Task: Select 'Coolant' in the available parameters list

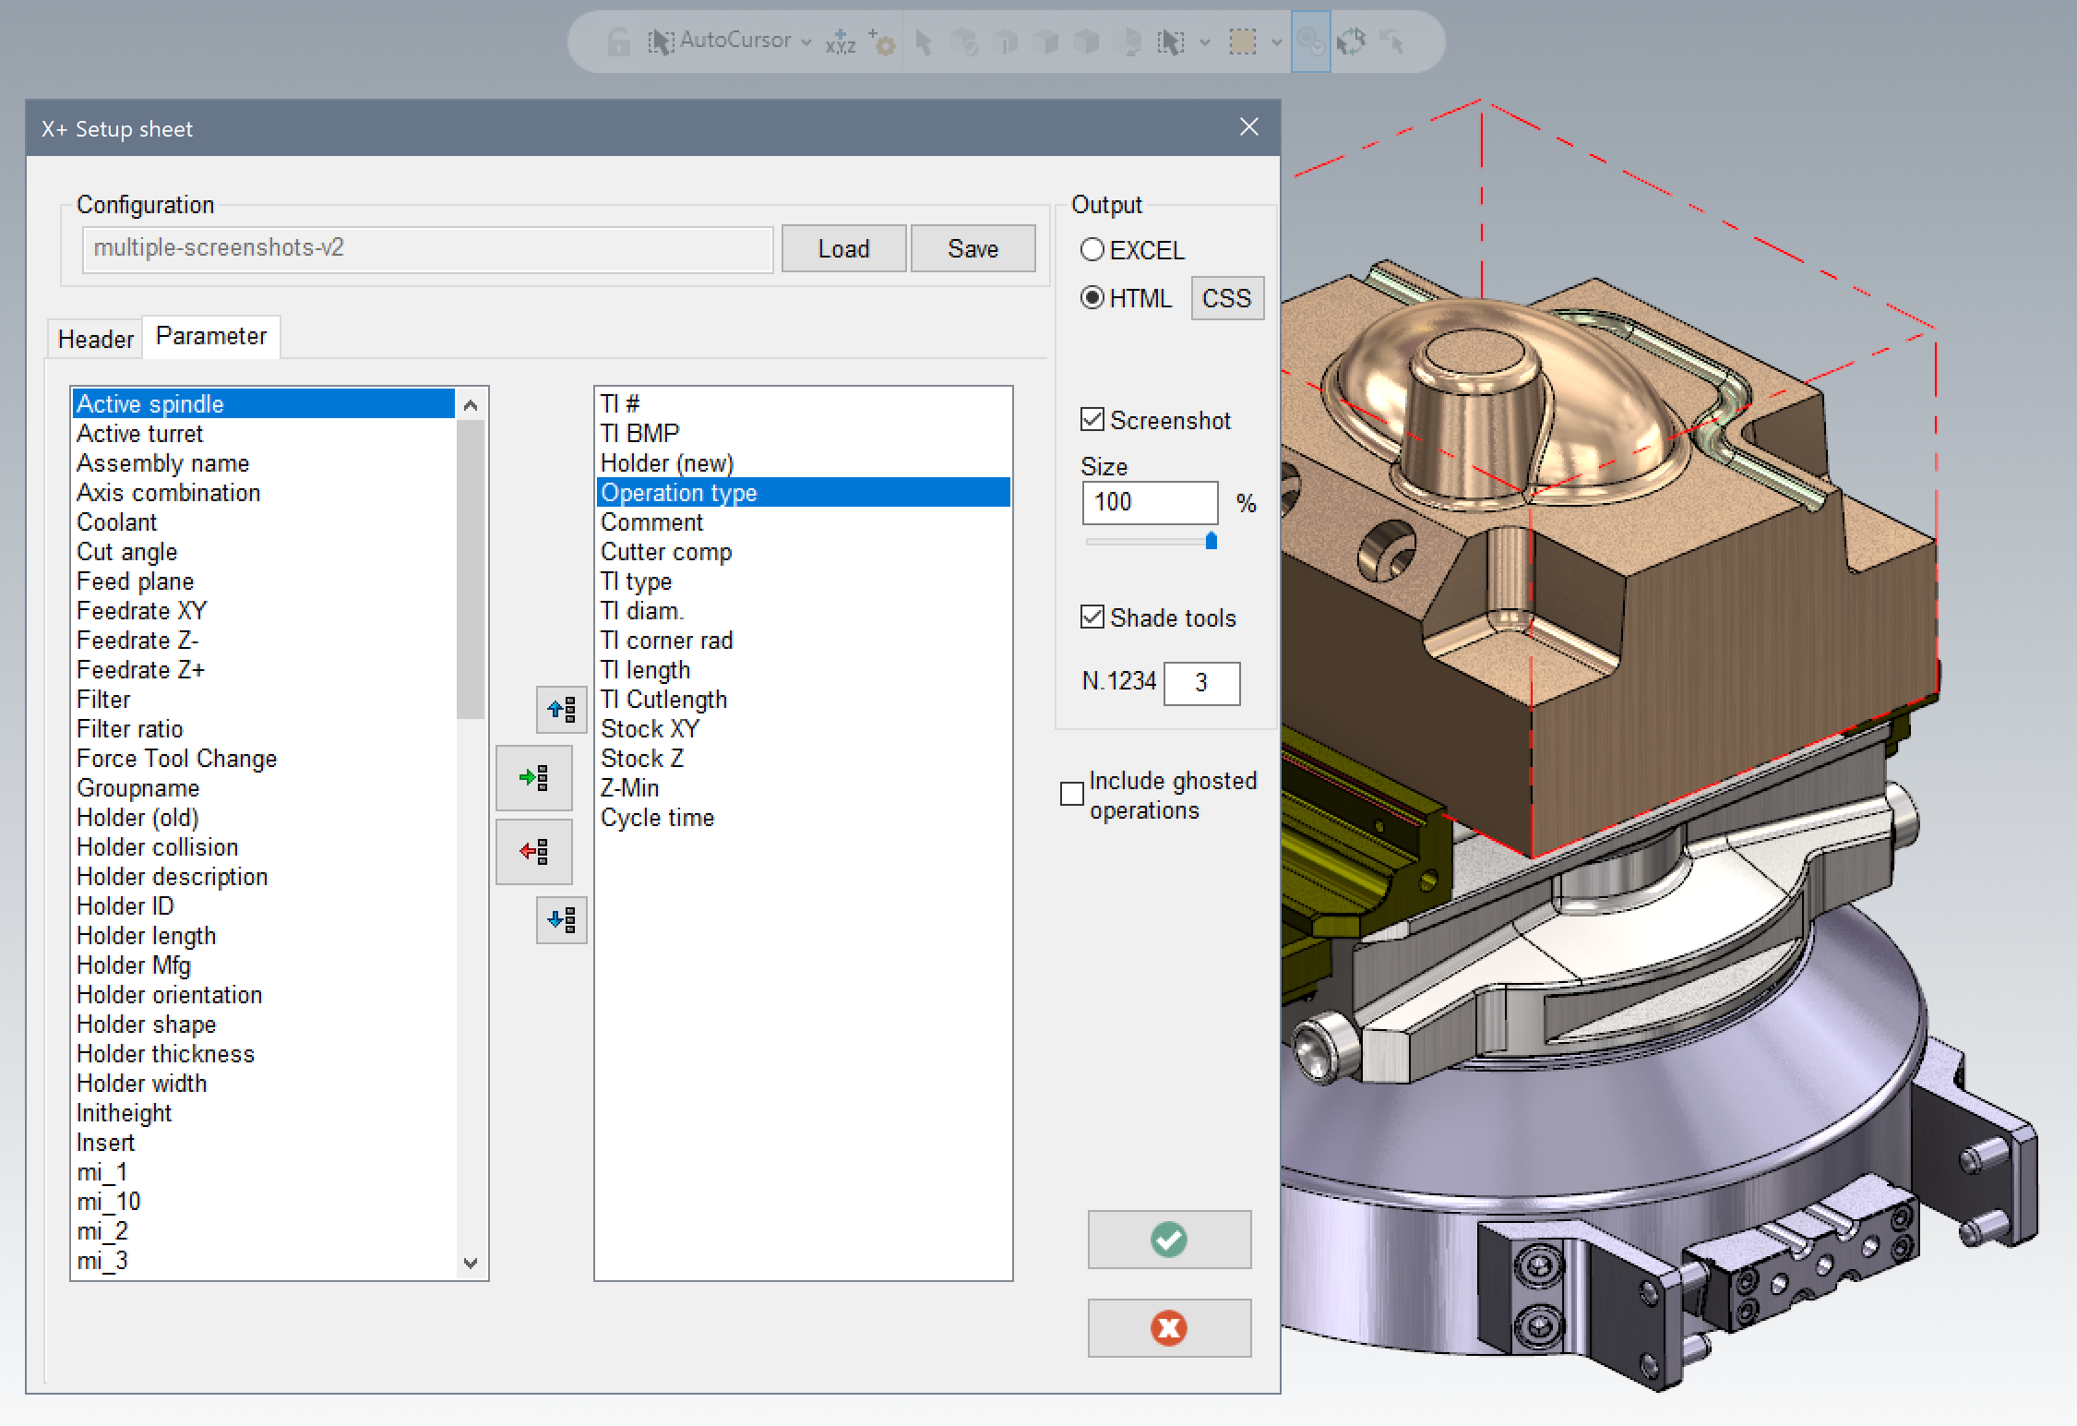Action: 263,522
